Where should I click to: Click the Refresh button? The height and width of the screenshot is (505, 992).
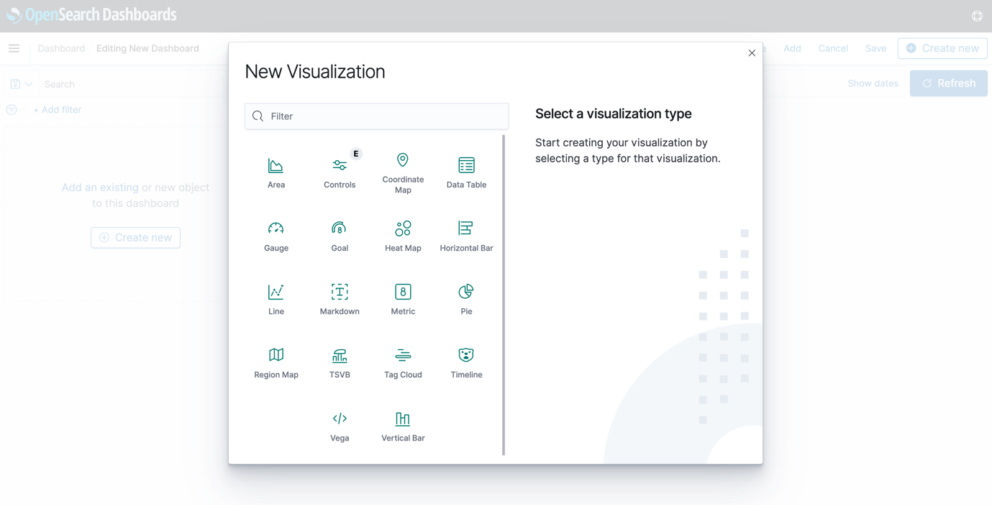point(948,83)
